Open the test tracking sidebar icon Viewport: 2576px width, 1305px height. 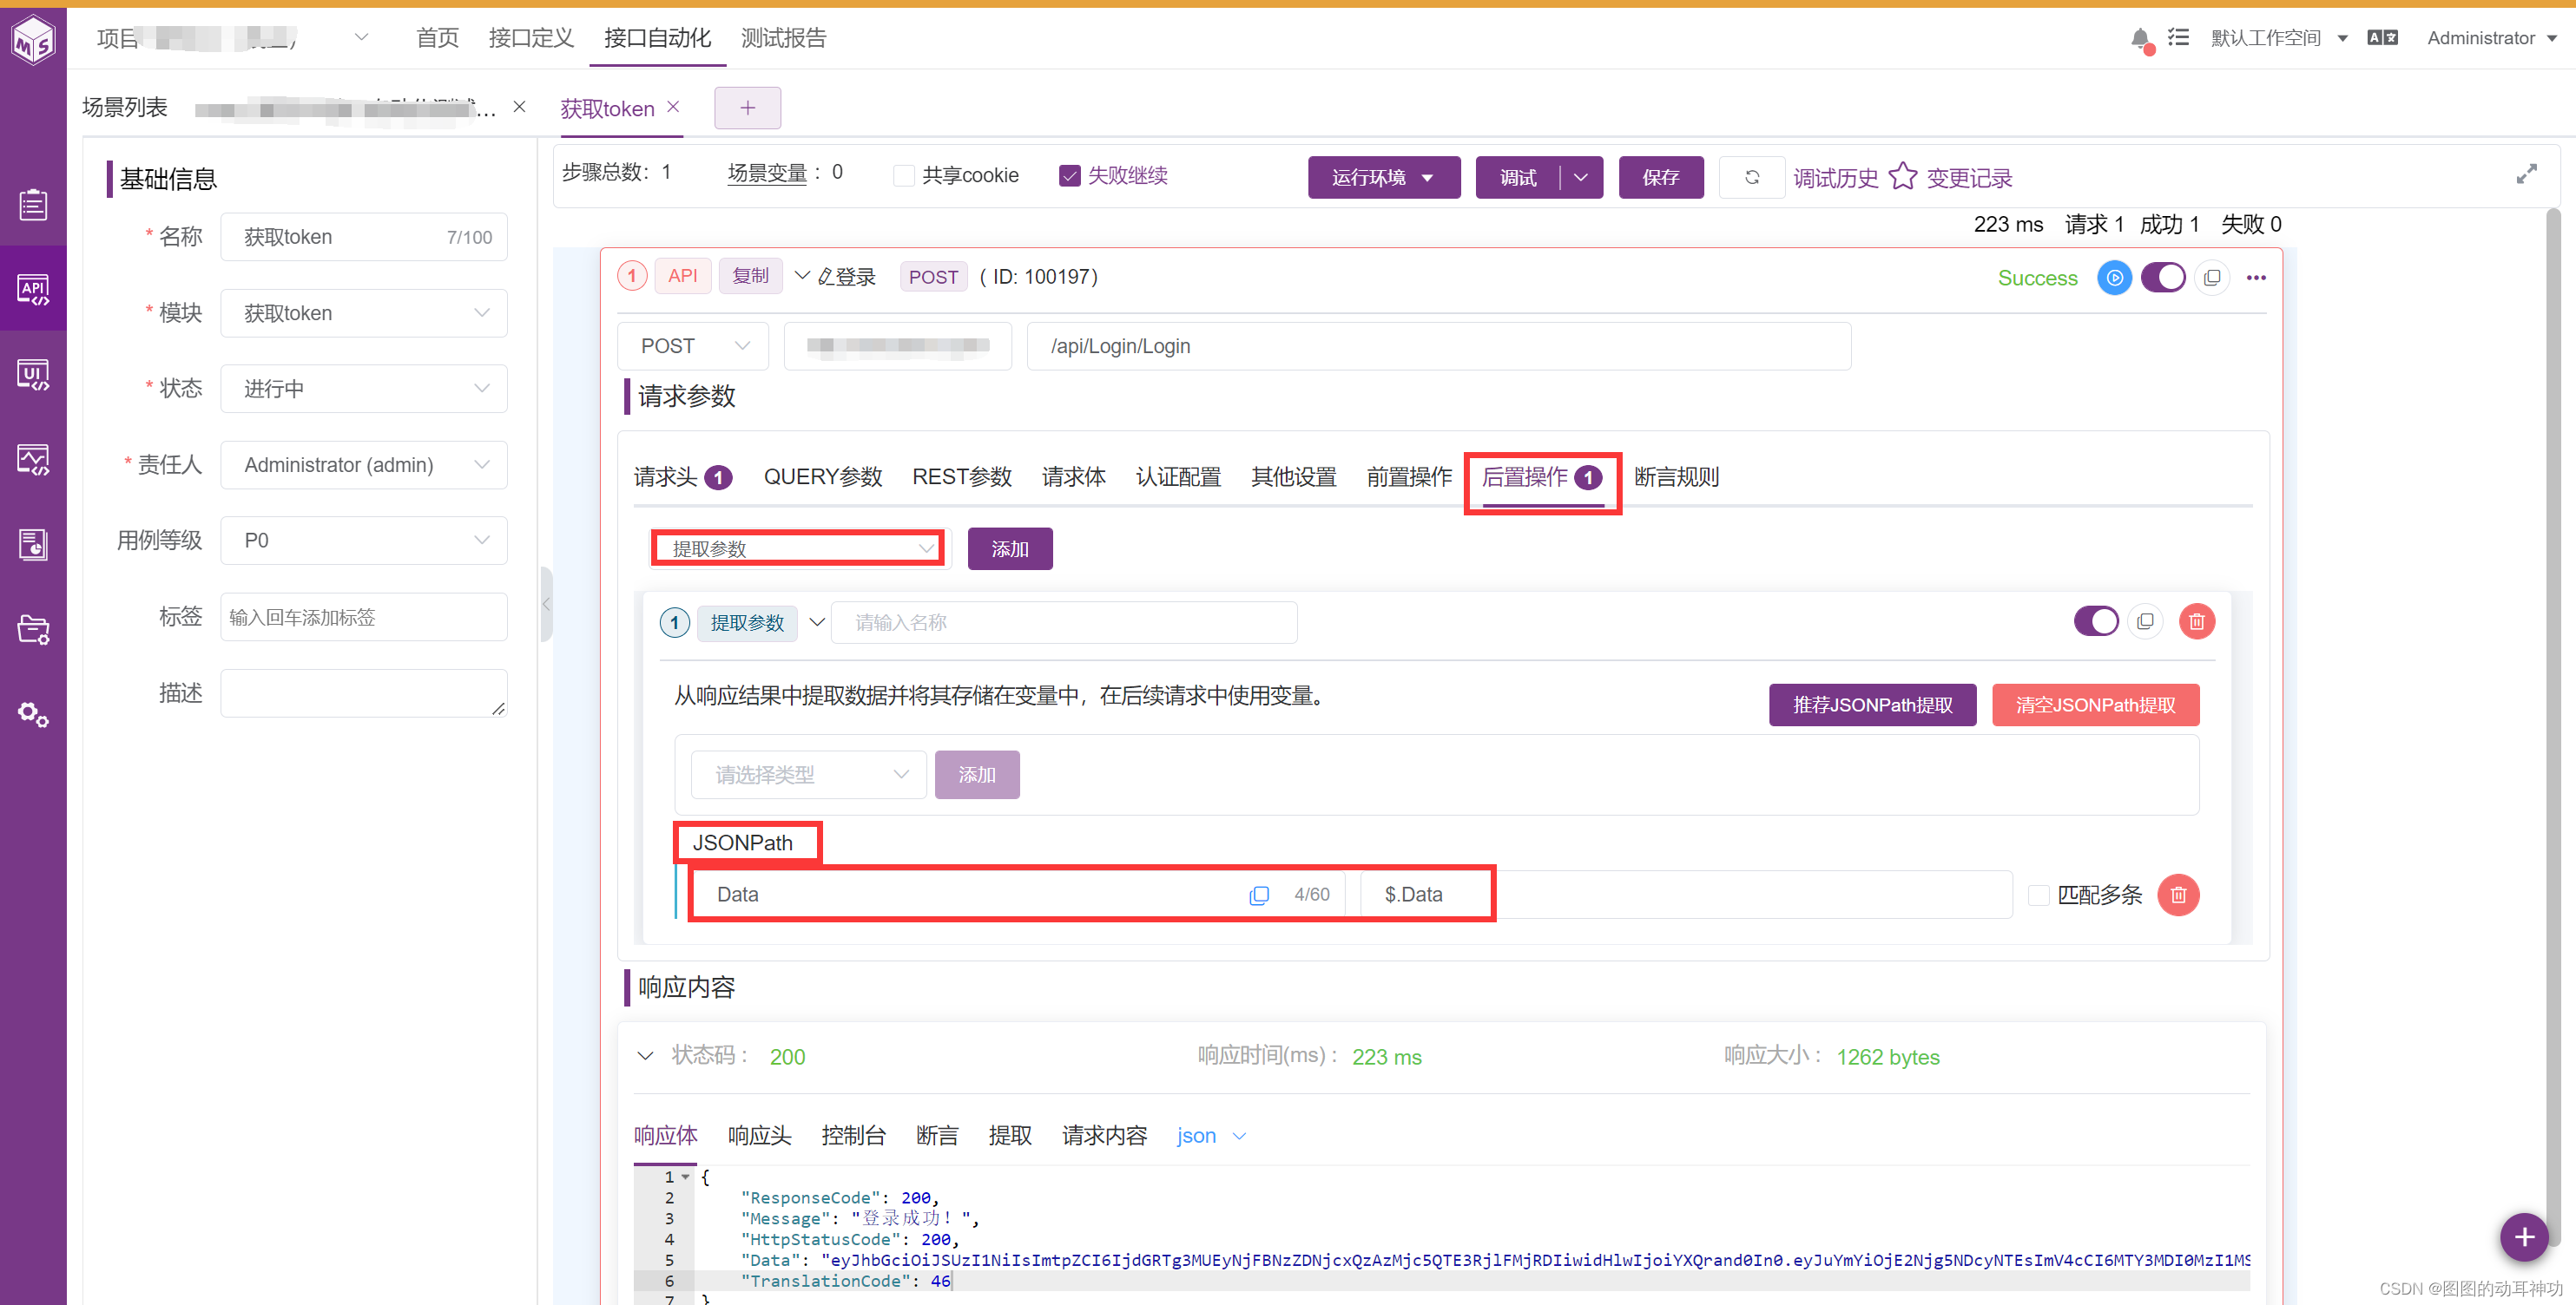pyautogui.click(x=33, y=204)
